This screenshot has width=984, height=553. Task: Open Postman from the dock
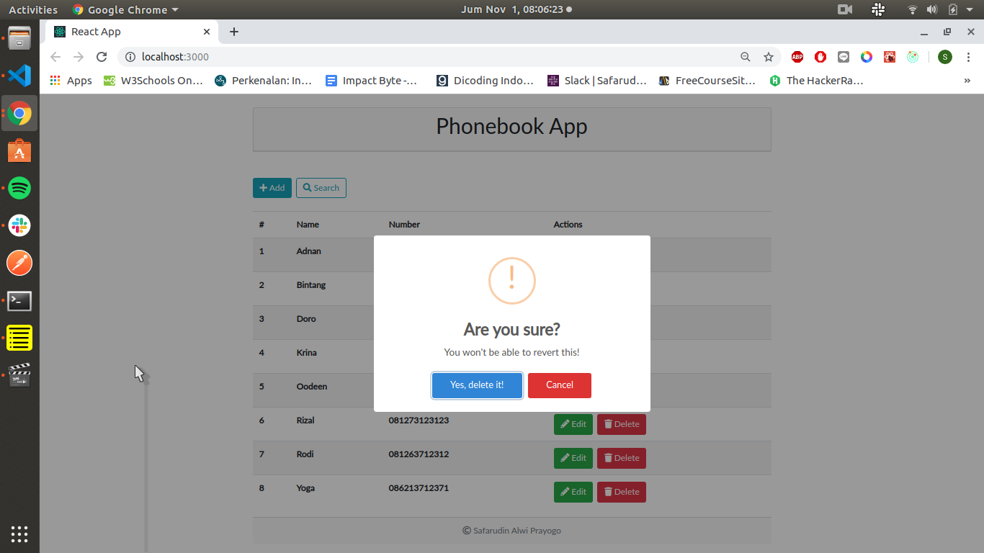pyautogui.click(x=19, y=263)
